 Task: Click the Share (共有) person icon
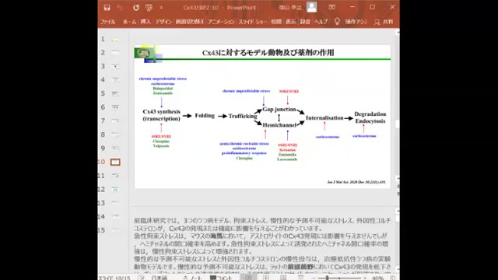pos(377,22)
